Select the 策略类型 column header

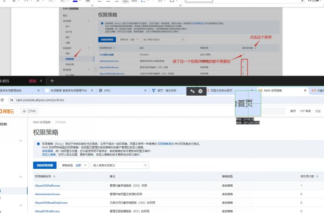(227, 176)
